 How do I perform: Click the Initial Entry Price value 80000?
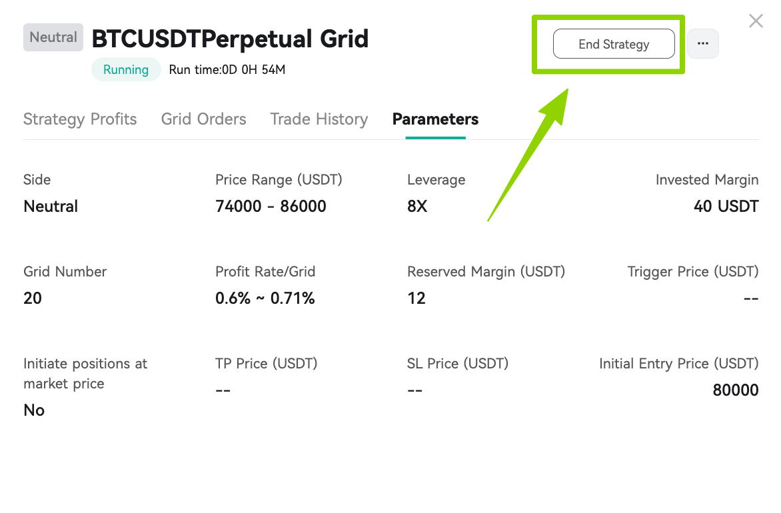click(x=736, y=390)
